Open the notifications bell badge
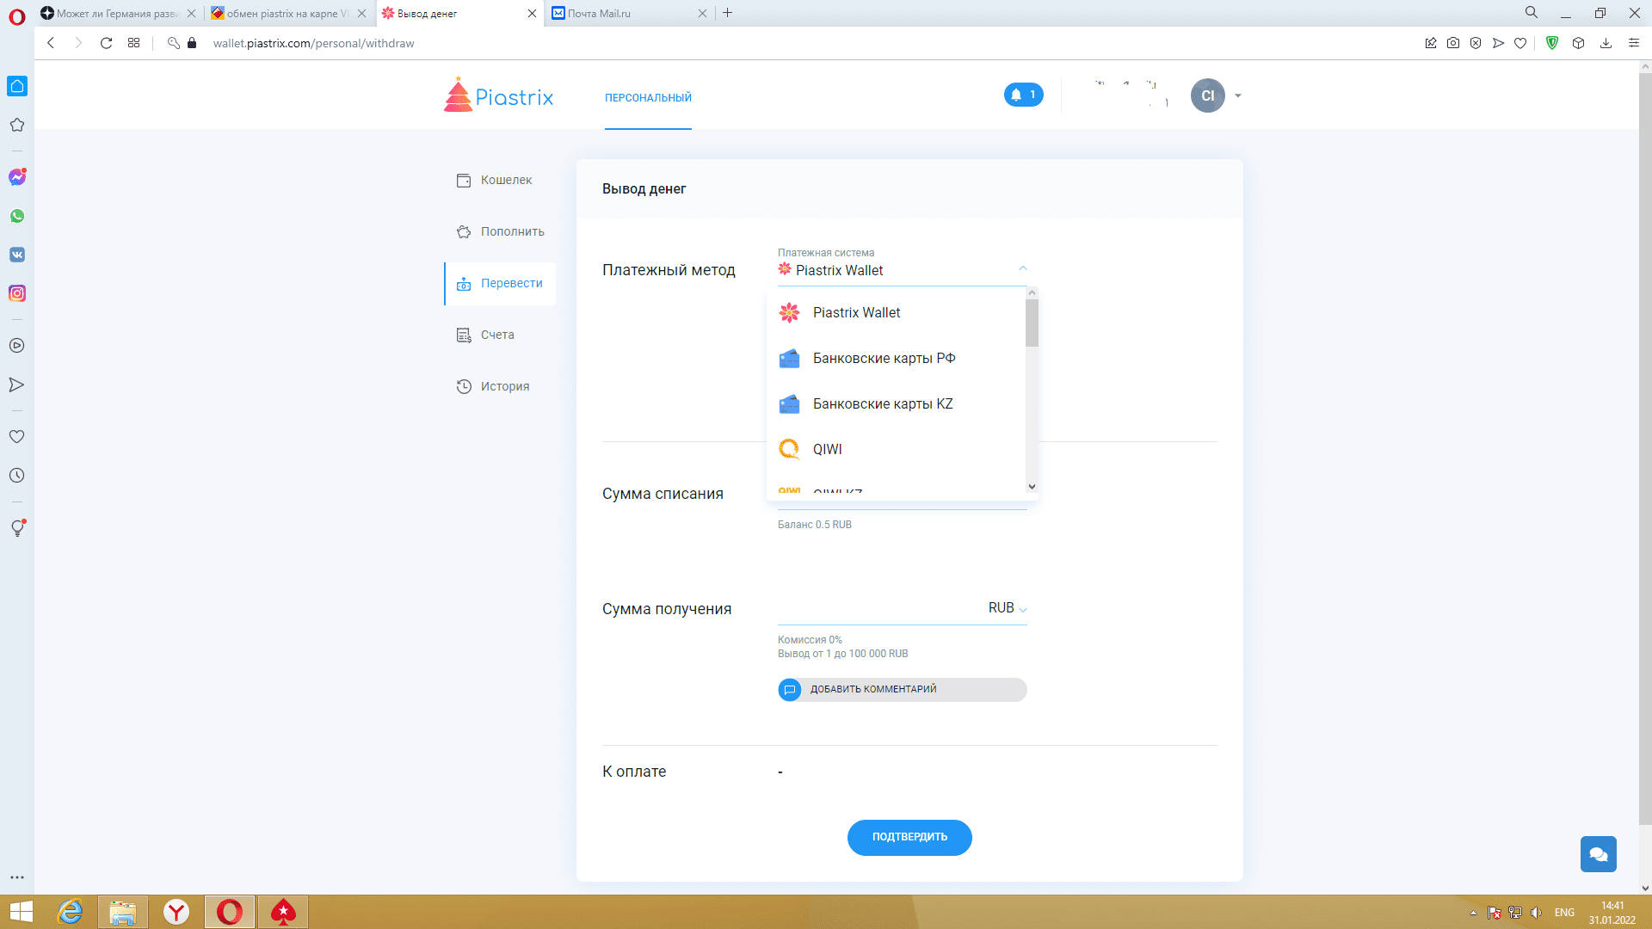This screenshot has height=929, width=1652. click(1023, 95)
